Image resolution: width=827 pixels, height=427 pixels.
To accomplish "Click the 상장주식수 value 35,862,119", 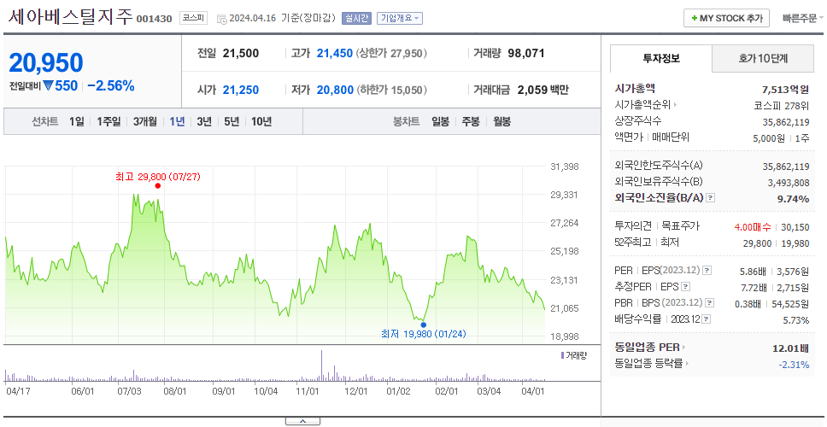I will pos(786,122).
